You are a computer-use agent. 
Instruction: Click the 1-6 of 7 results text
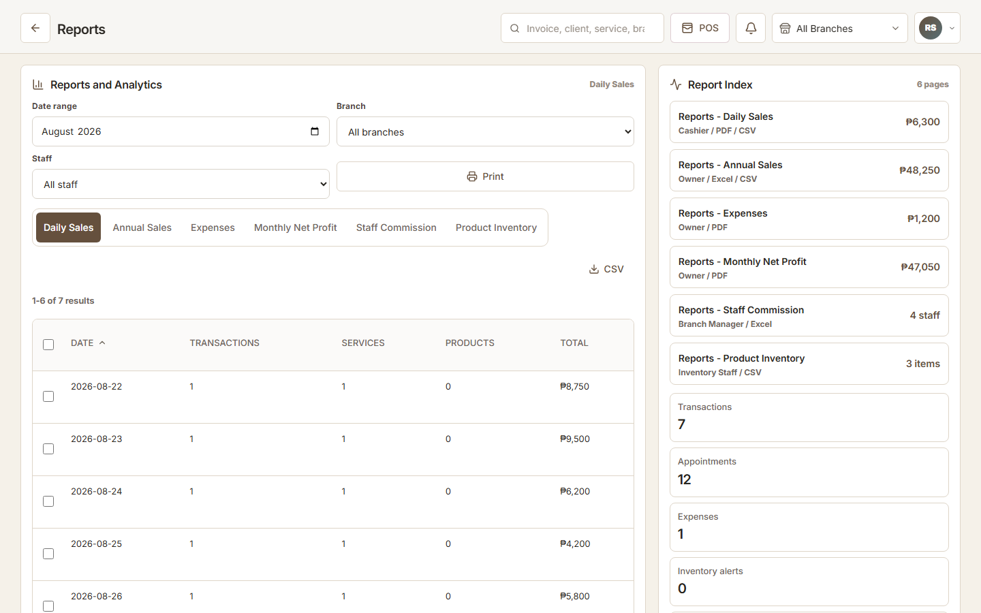[63, 300]
